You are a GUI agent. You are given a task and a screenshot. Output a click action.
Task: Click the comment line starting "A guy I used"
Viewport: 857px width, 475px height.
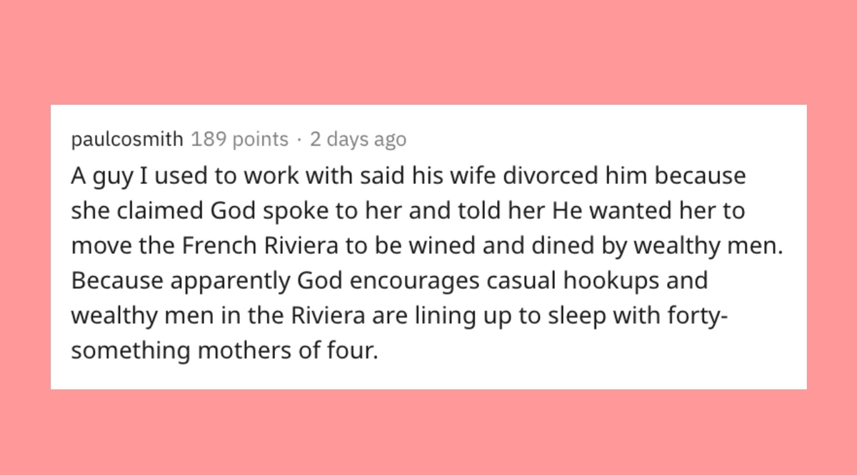point(407,176)
